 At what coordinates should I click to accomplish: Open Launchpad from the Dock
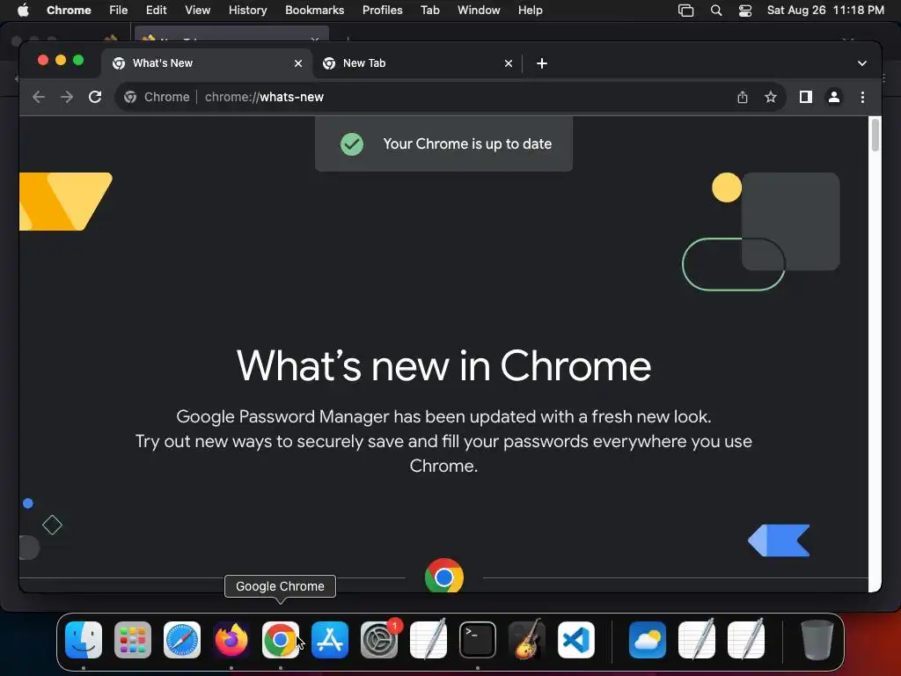pos(133,640)
